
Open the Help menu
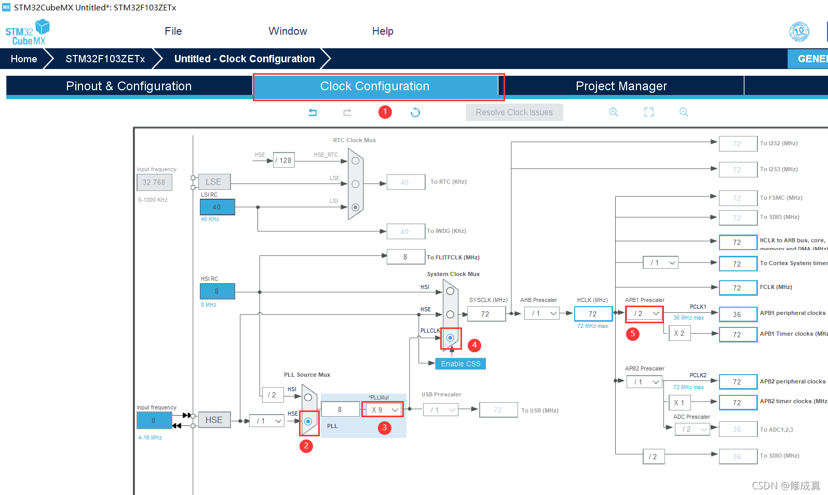coord(383,31)
